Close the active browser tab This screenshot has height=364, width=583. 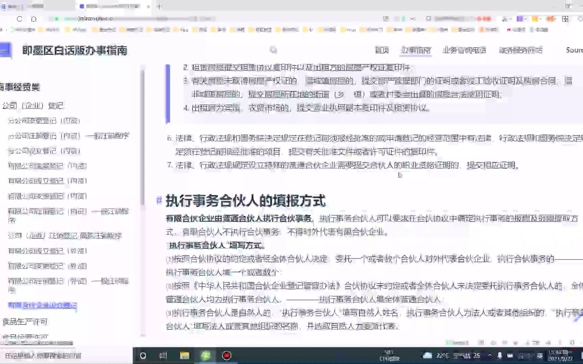(x=148, y=6)
